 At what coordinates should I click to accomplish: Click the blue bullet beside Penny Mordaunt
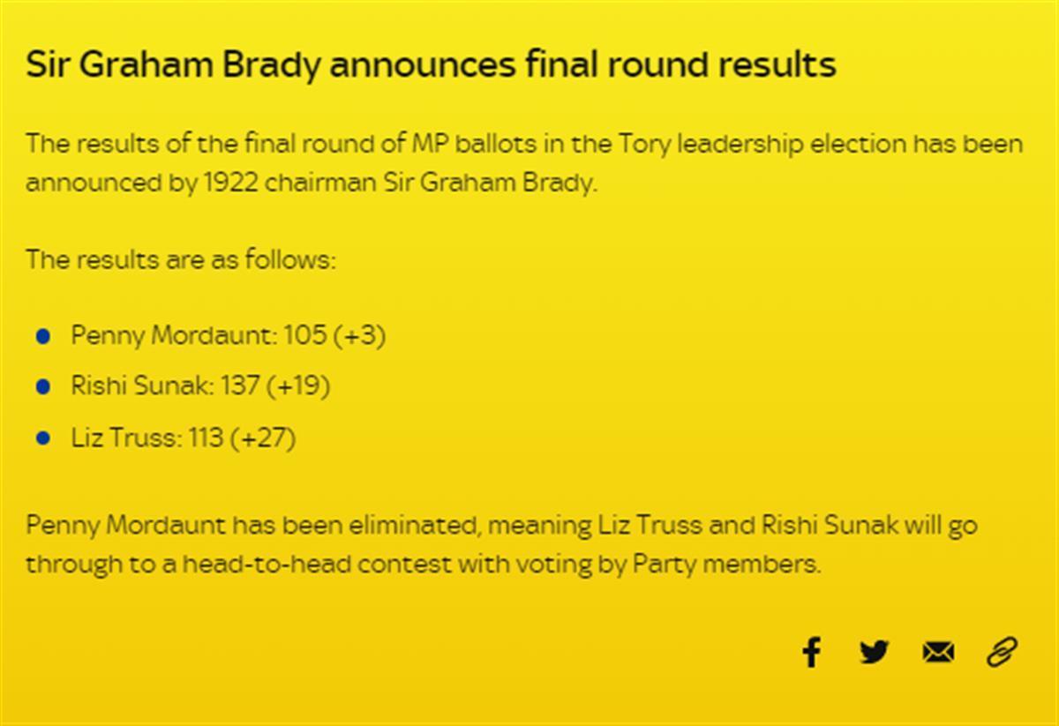(43, 336)
